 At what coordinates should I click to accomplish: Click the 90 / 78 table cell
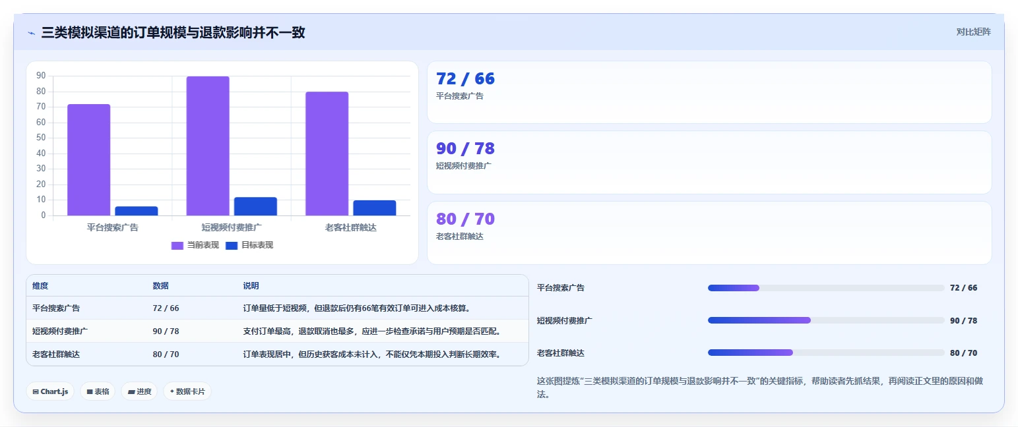[x=166, y=331]
